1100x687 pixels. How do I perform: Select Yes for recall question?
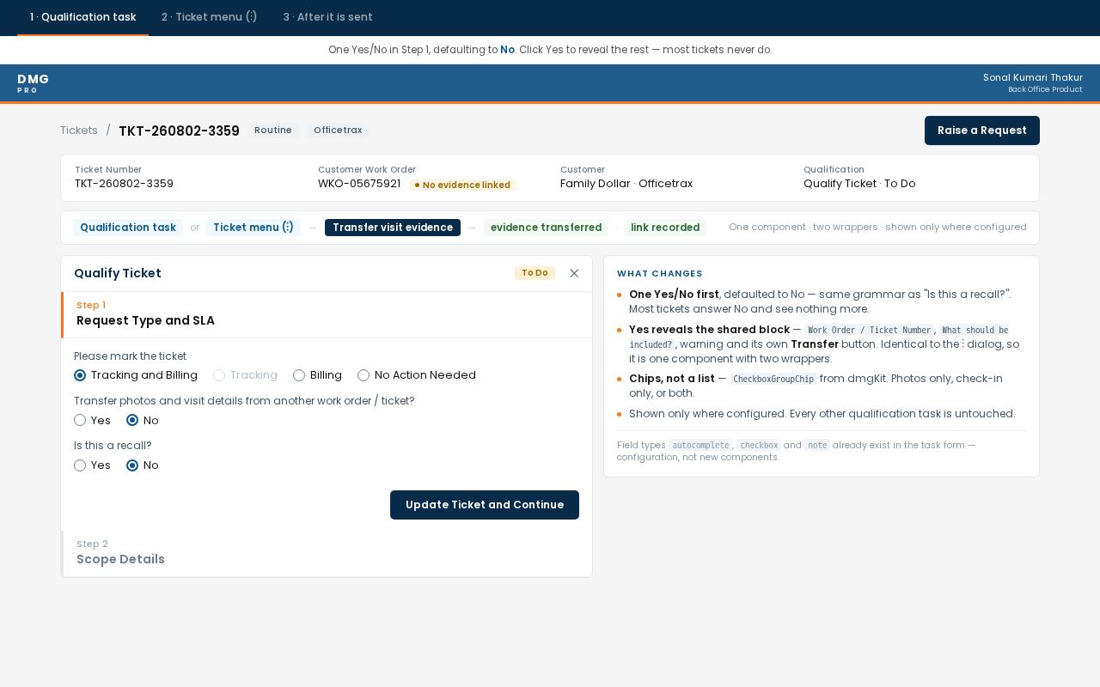tap(92, 465)
